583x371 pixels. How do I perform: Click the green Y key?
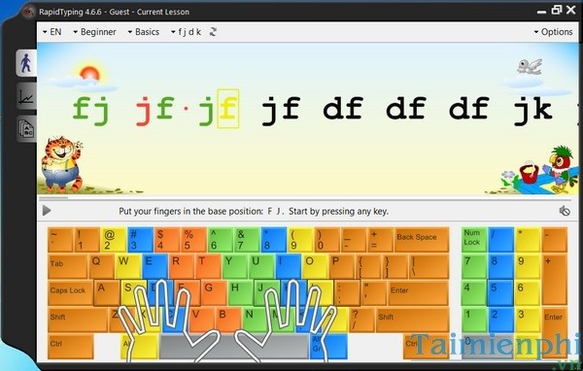[x=235, y=266]
